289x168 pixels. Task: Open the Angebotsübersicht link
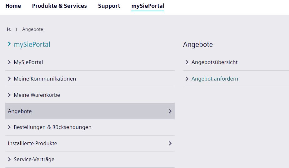pos(214,62)
